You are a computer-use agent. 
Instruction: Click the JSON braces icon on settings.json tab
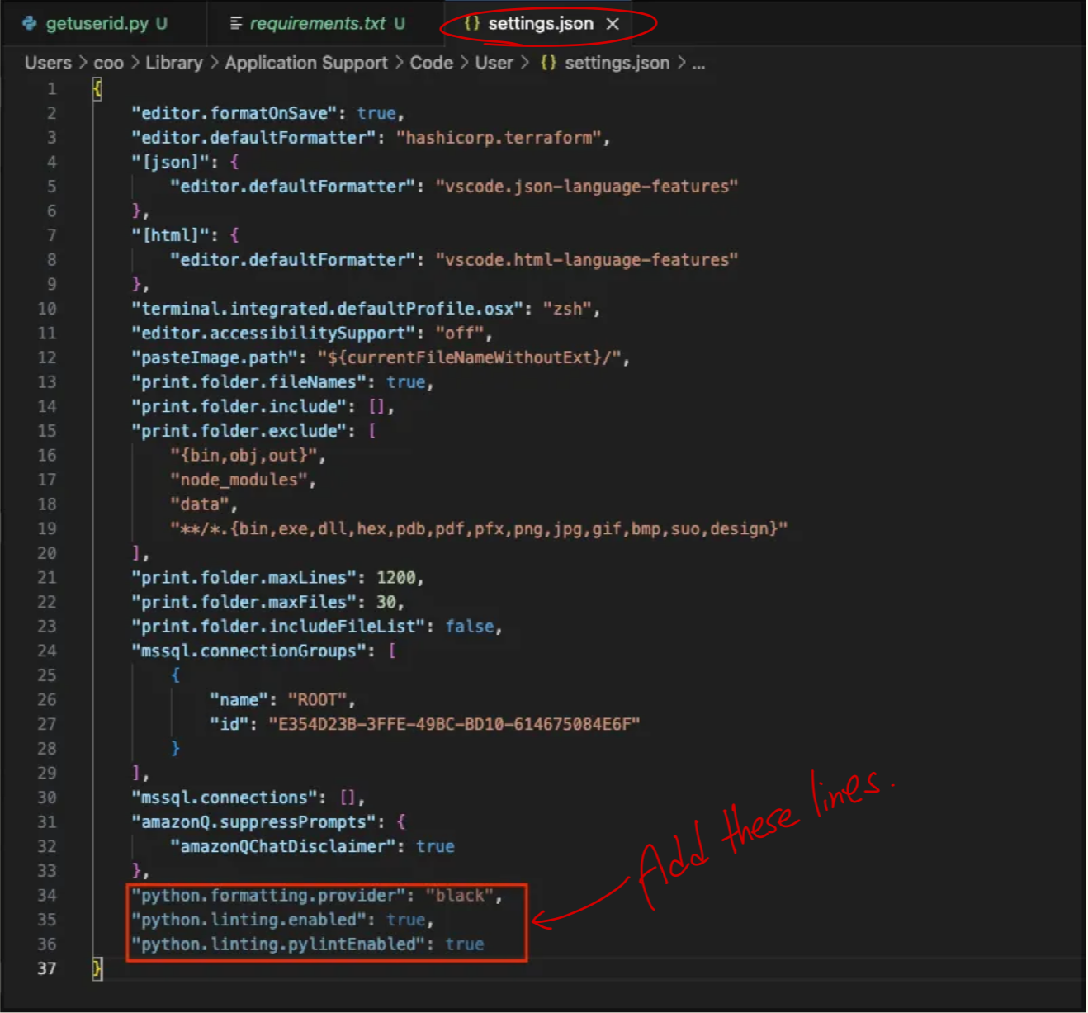tap(471, 24)
